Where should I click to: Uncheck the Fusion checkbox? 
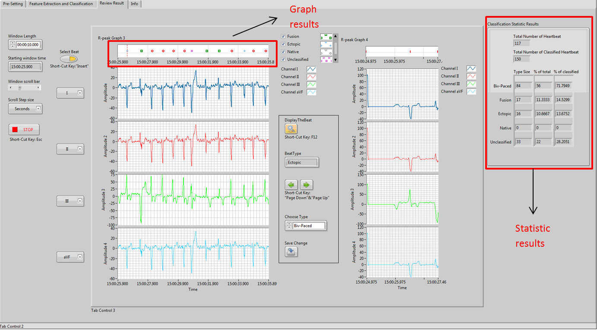click(x=283, y=37)
